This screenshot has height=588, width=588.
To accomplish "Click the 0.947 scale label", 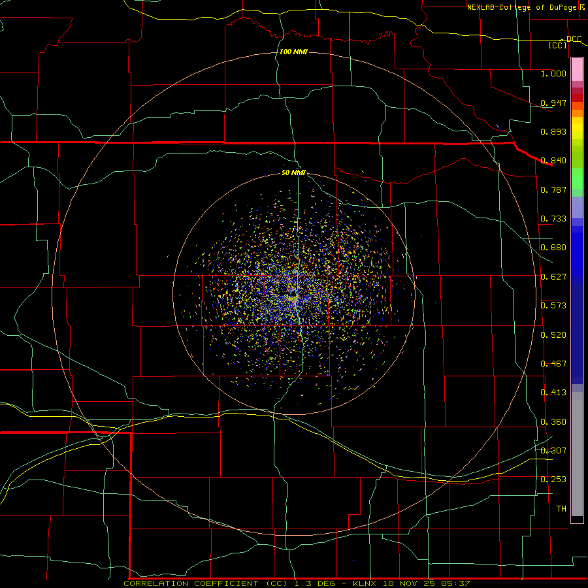I will pyautogui.click(x=553, y=103).
